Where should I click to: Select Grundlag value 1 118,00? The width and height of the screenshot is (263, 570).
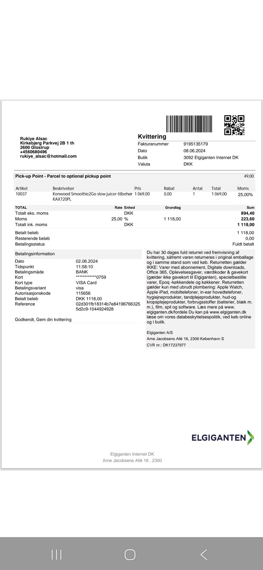coord(172,219)
